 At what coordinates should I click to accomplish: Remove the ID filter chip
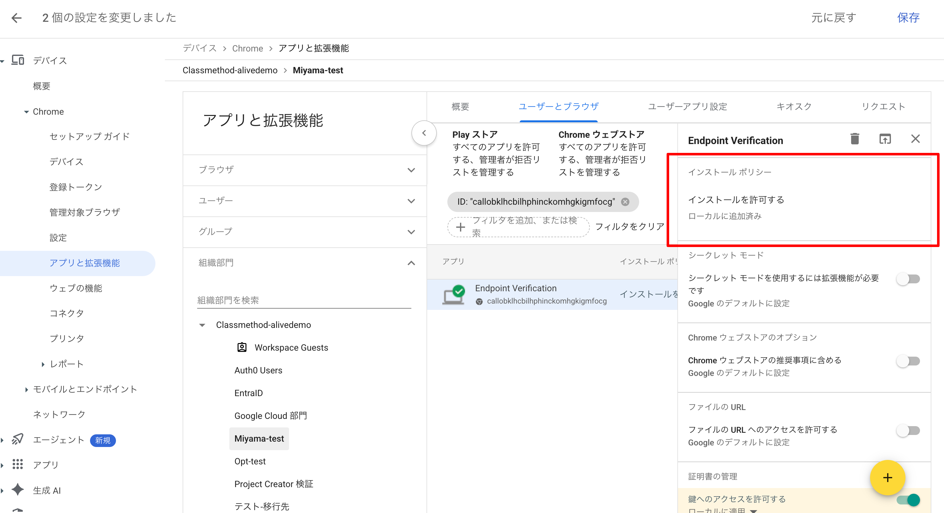click(x=625, y=202)
